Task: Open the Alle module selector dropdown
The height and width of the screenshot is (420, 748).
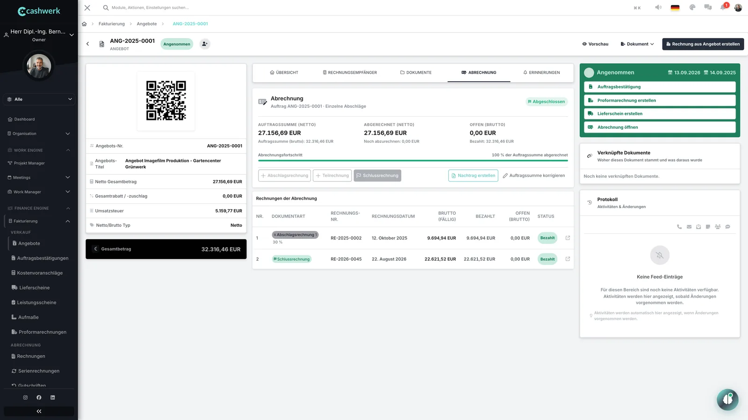Action: pos(39,99)
